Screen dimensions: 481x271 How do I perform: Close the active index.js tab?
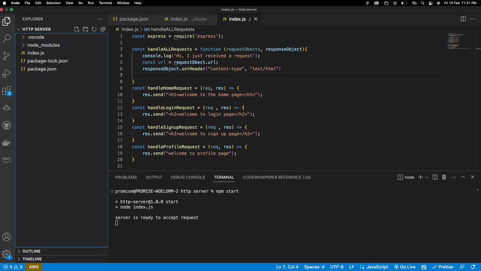256,19
